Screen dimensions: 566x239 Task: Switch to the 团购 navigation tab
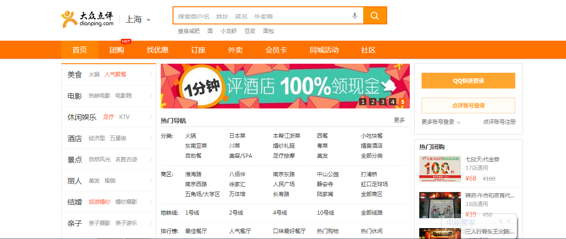pyautogui.click(x=117, y=50)
